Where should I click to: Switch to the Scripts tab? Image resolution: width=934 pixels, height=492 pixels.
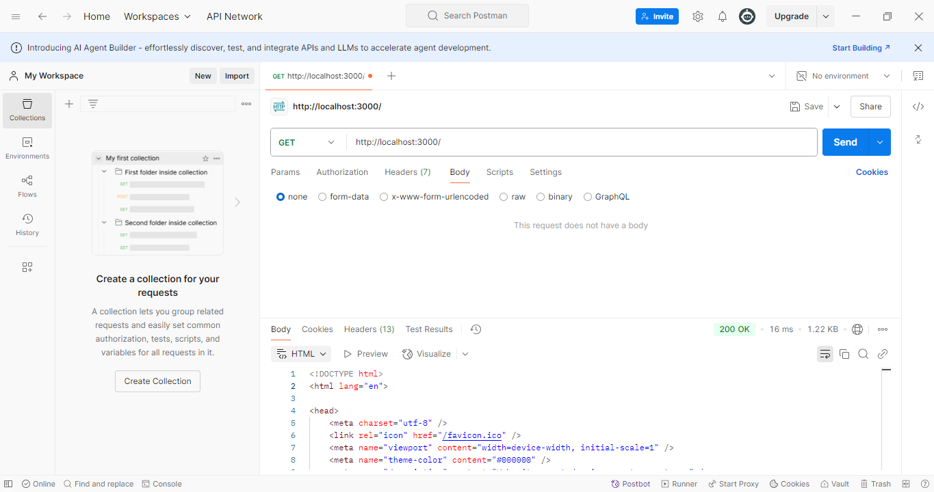coord(500,172)
